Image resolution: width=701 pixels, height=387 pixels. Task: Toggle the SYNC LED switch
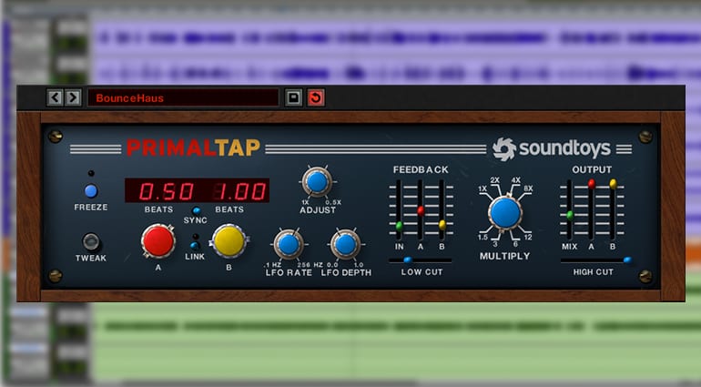[x=196, y=210]
